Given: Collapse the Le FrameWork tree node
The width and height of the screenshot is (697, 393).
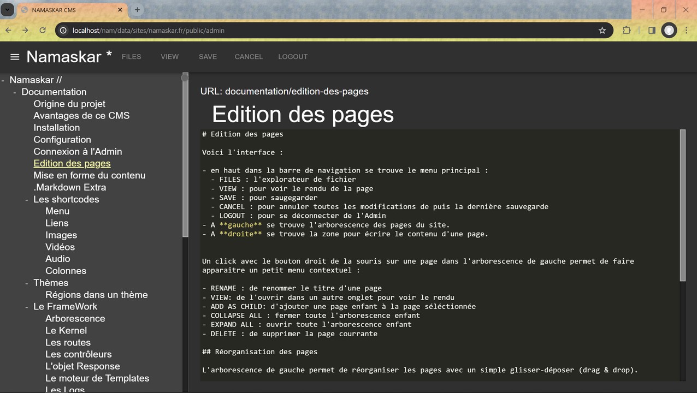Looking at the screenshot, I should click(27, 307).
